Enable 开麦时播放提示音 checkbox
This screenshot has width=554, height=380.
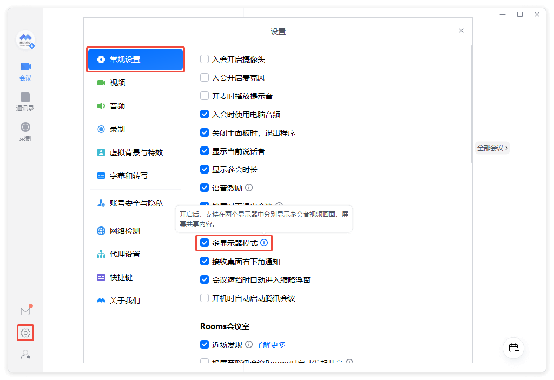(204, 96)
